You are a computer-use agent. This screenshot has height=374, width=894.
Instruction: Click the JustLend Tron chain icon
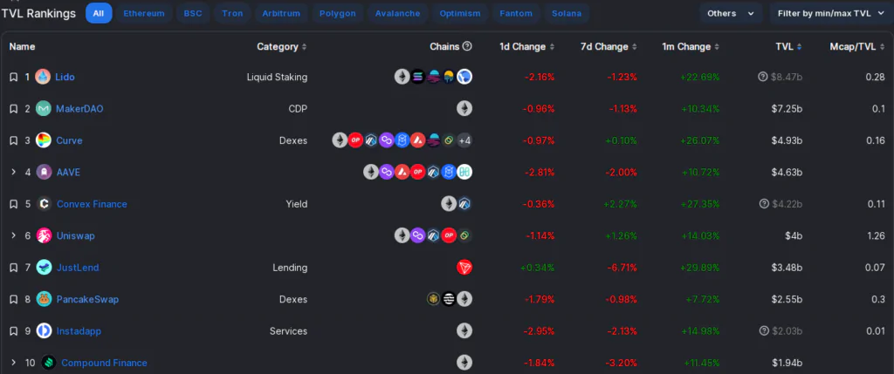(464, 268)
